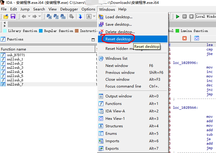Screen dimensions: 216x153
Task: Open Hex View-1 from the menu
Action: (133, 119)
